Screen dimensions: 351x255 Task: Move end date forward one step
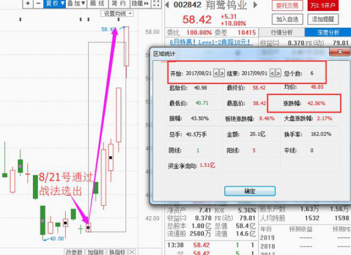pyautogui.click(x=278, y=73)
